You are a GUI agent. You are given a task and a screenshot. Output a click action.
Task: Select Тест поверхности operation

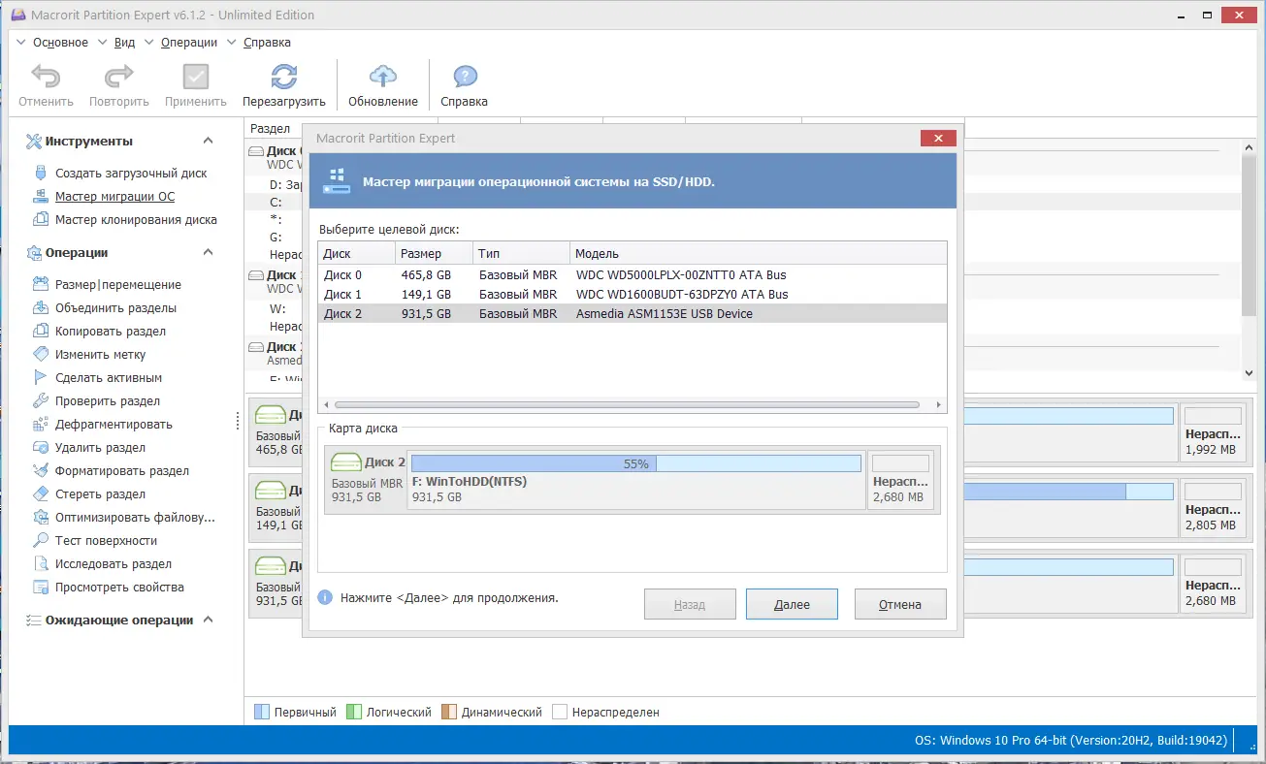pos(106,541)
